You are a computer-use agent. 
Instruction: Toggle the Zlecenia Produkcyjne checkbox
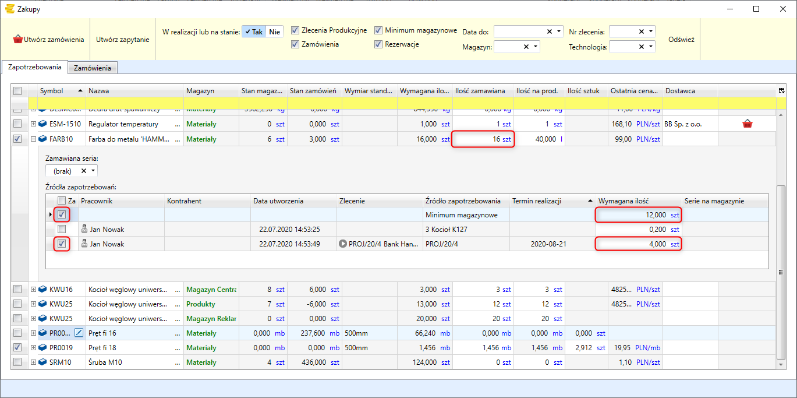click(295, 30)
